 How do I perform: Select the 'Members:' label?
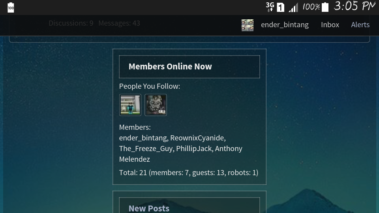(135, 127)
